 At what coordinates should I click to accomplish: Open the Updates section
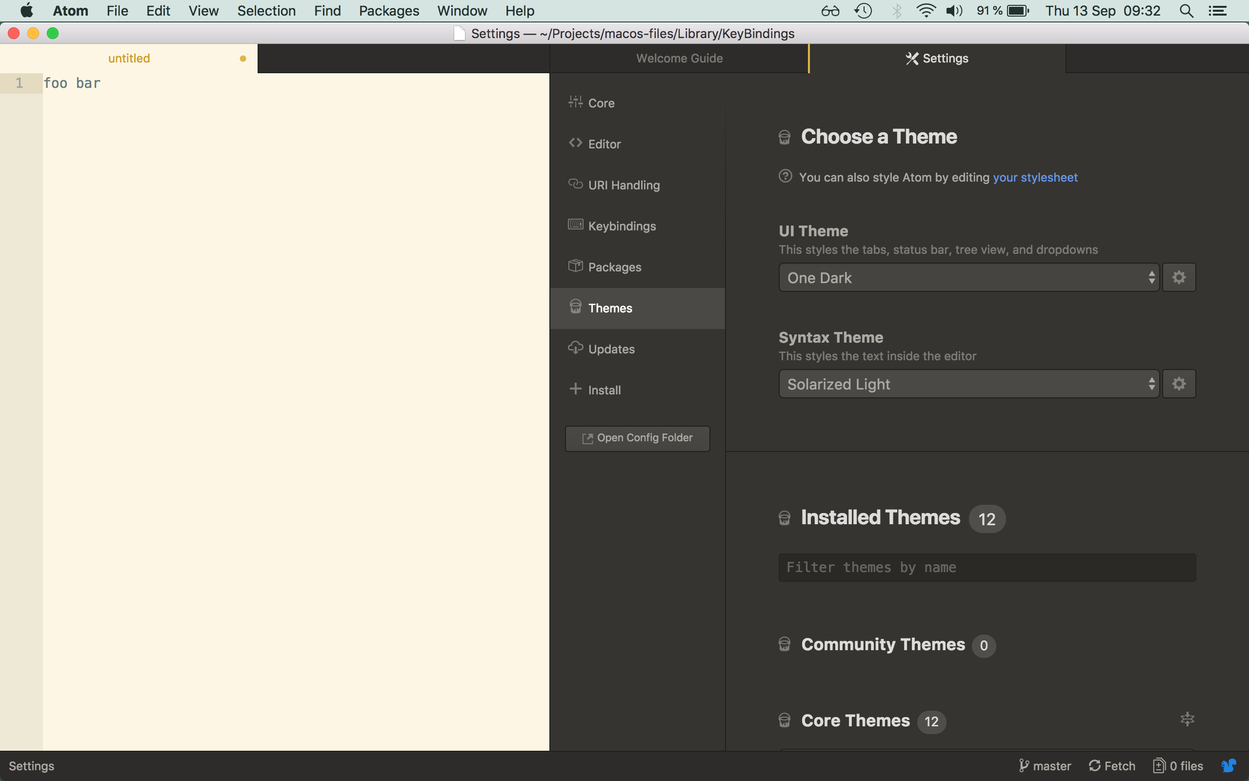[x=612, y=349]
